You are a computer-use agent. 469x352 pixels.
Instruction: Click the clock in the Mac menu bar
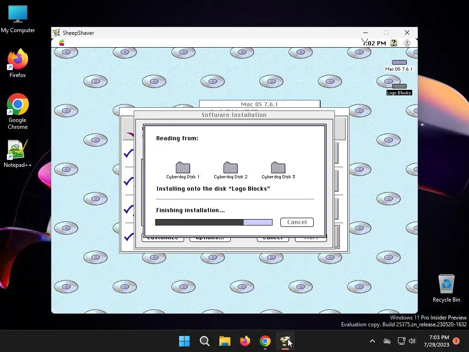(x=374, y=43)
